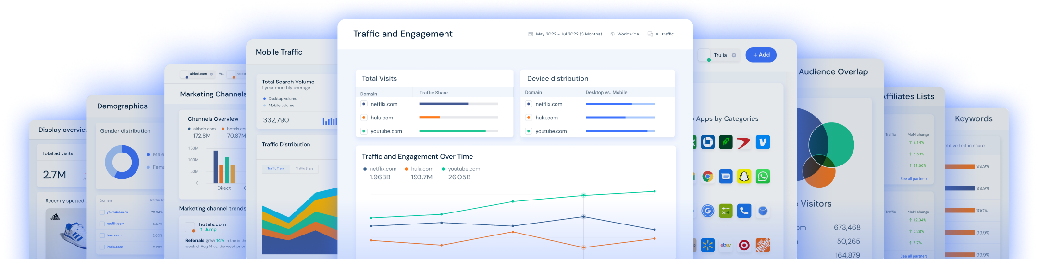Click the calendar icon beside the date range
Viewport: 1038px width, 259px height.
(531, 34)
